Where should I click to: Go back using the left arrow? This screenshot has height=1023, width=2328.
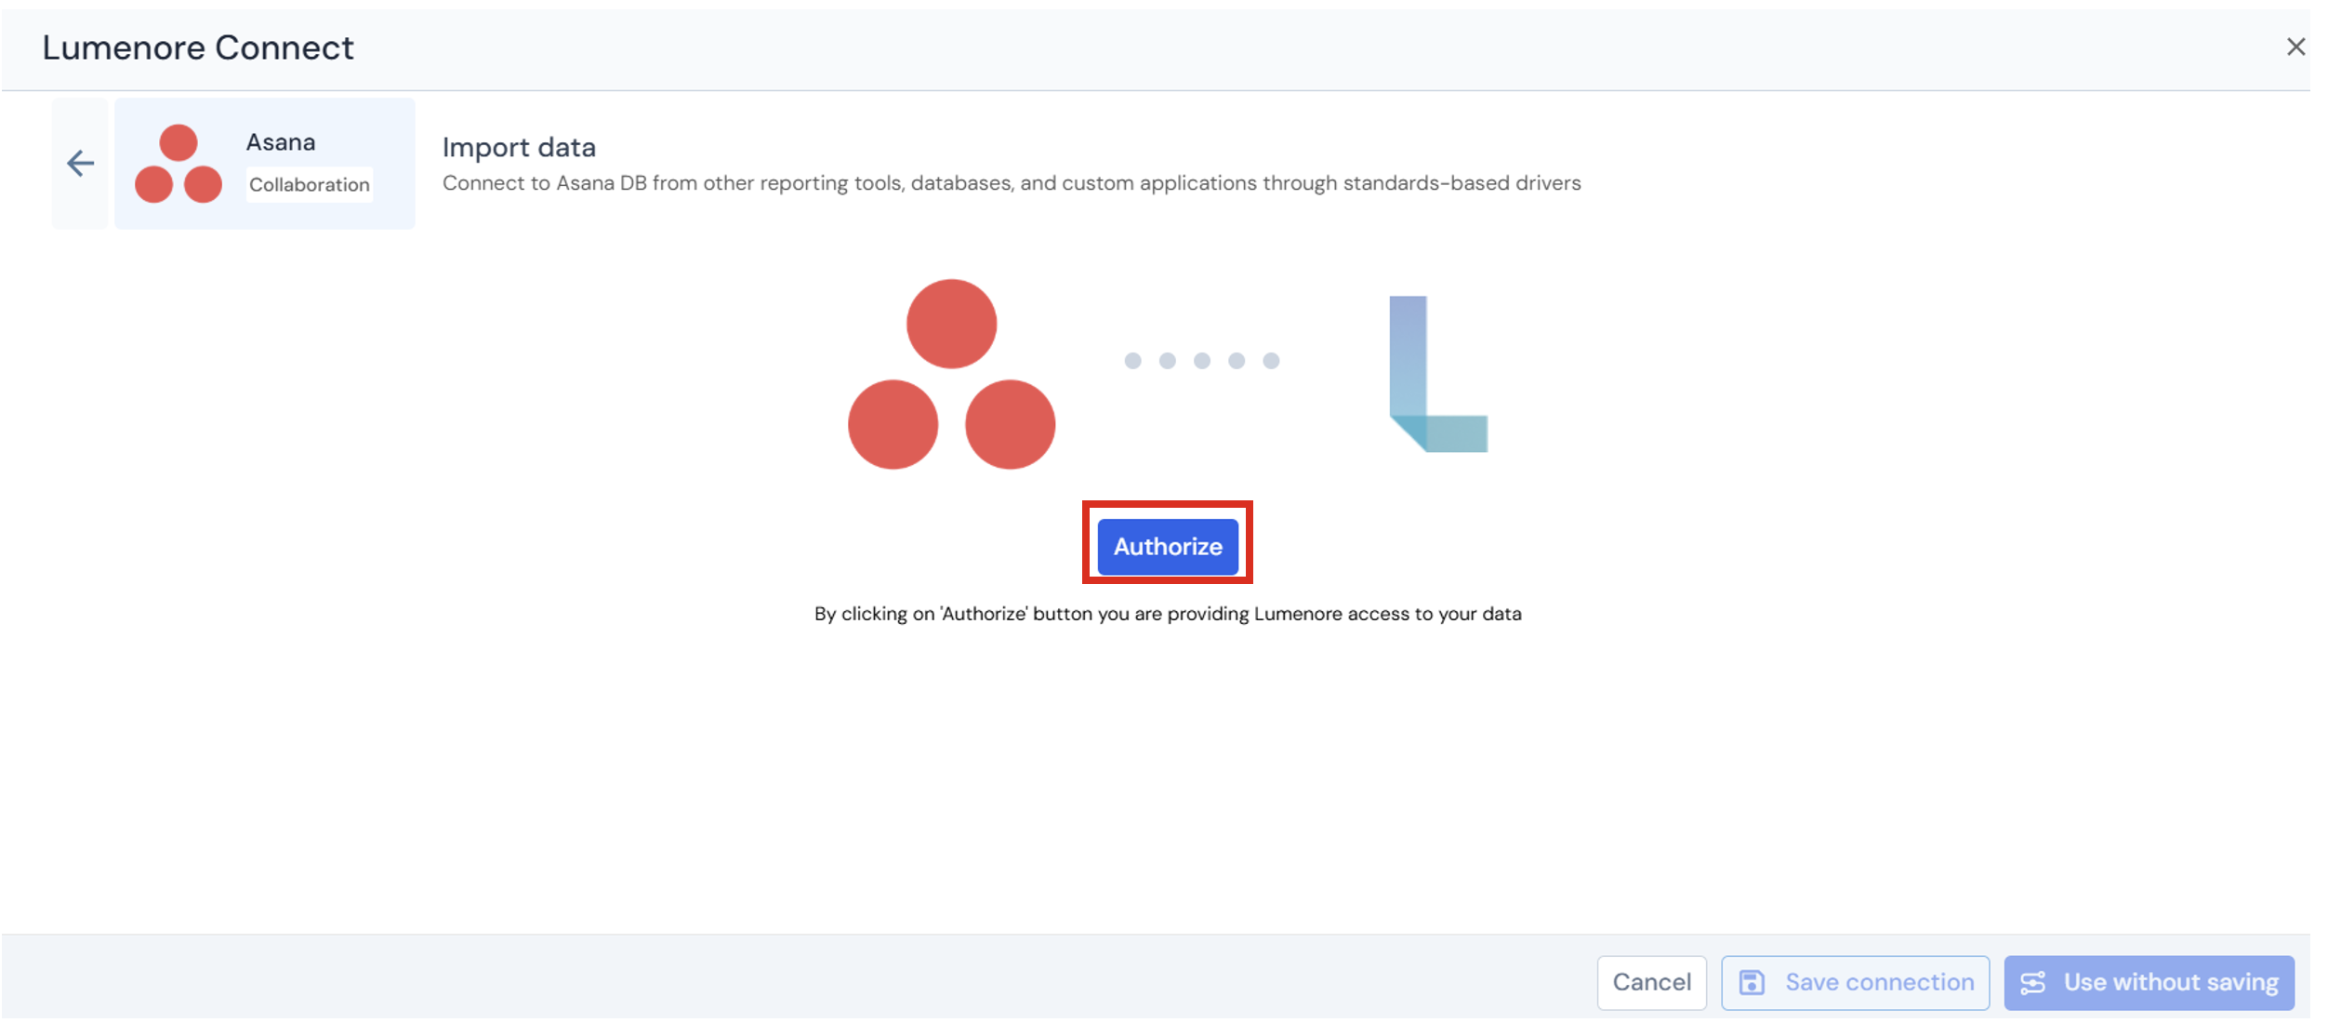point(81,164)
